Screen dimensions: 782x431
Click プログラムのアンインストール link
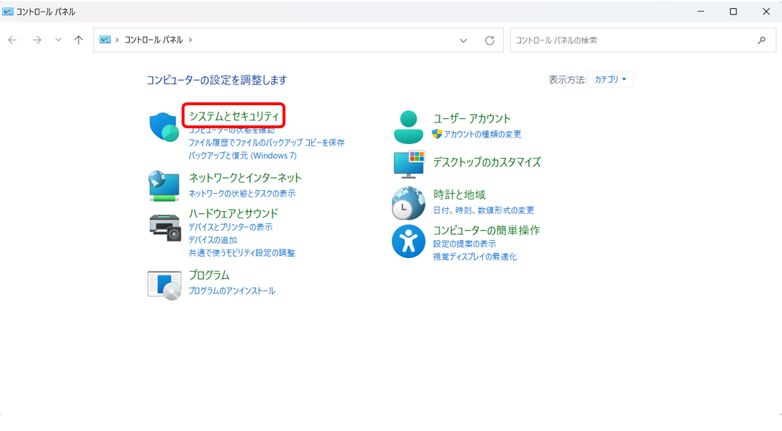(232, 291)
